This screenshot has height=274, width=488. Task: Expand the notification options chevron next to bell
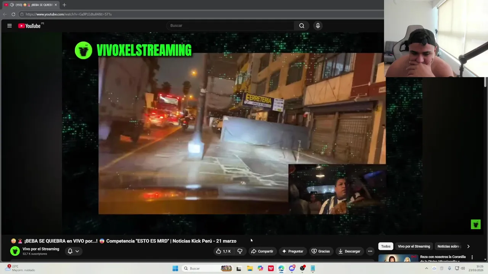tap(77, 251)
